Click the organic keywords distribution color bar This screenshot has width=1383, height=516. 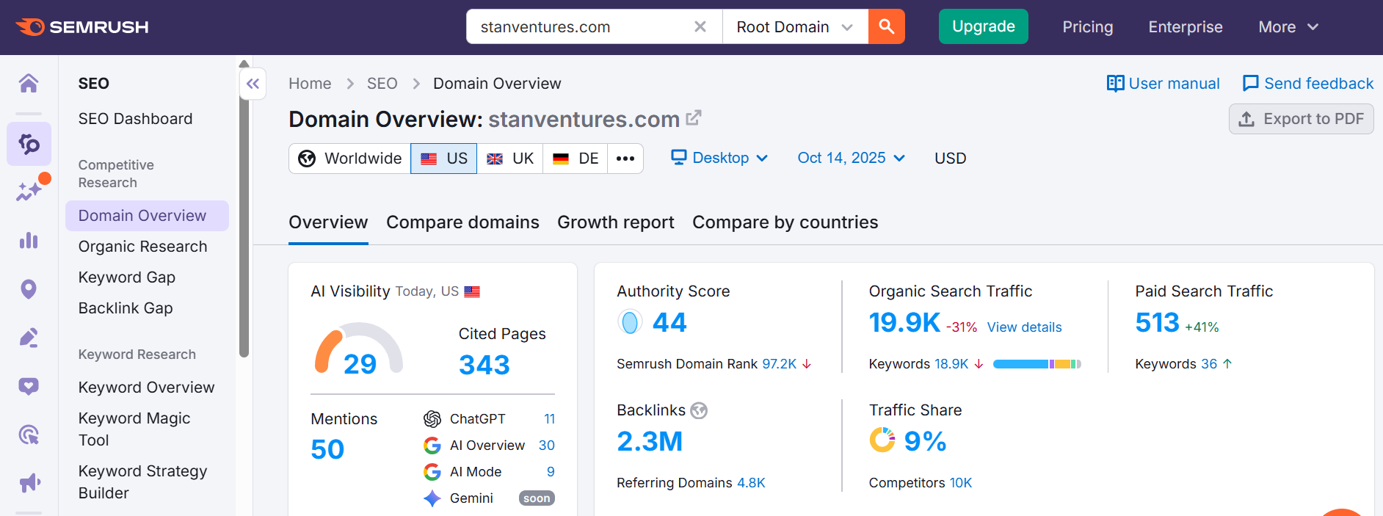pyautogui.click(x=1037, y=364)
